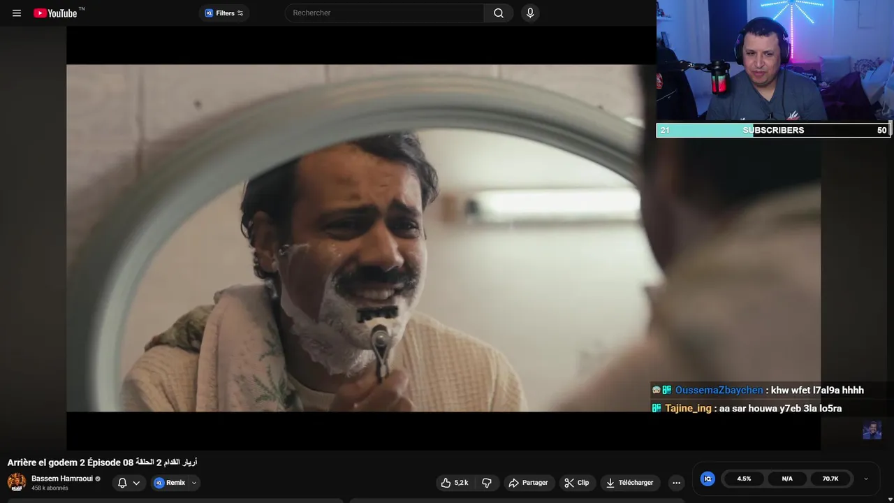Click the N/A stat pill

tap(787, 479)
